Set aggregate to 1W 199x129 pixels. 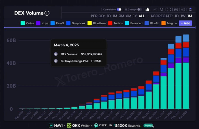click(183, 16)
